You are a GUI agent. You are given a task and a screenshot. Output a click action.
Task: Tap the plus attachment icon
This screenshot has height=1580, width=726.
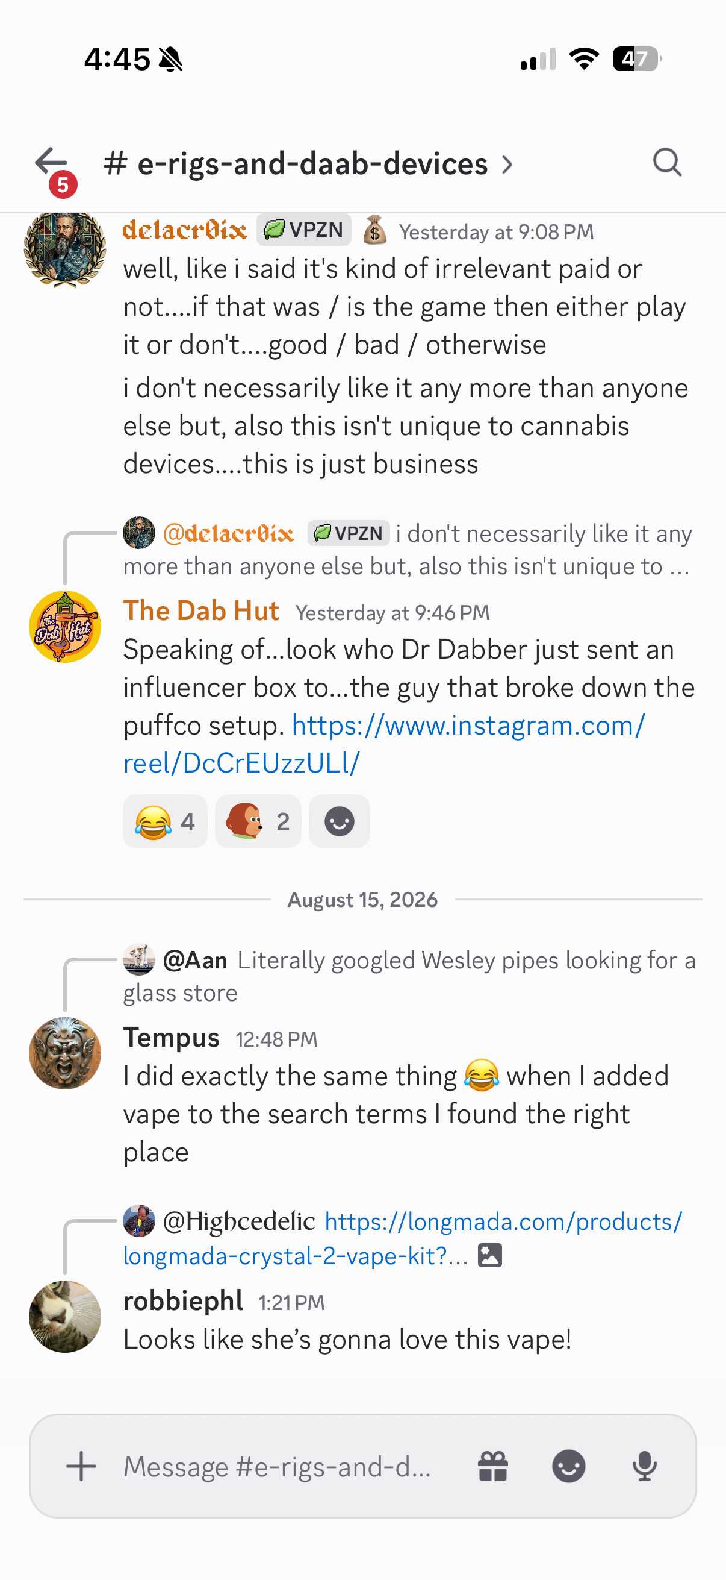pos(81,1467)
